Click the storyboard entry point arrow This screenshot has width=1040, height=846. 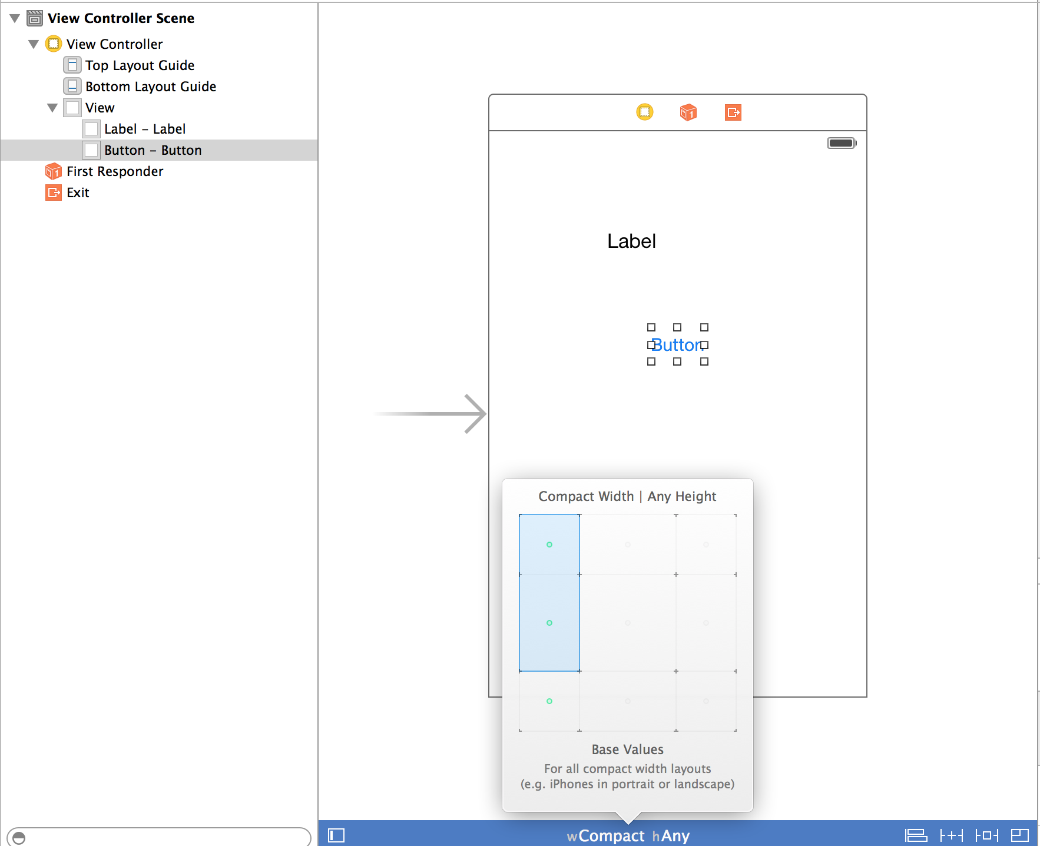point(430,414)
